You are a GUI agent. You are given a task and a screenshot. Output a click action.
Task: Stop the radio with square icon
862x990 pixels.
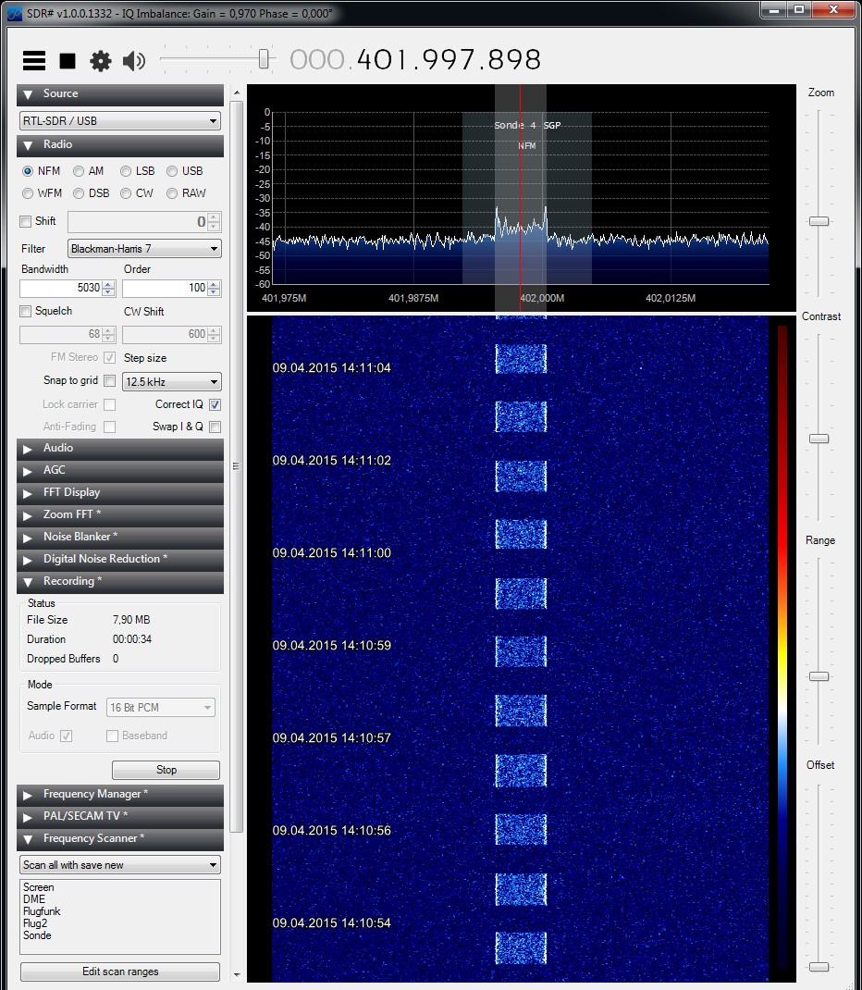(68, 61)
